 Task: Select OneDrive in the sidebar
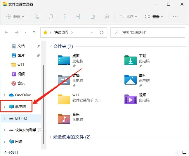click(23, 95)
